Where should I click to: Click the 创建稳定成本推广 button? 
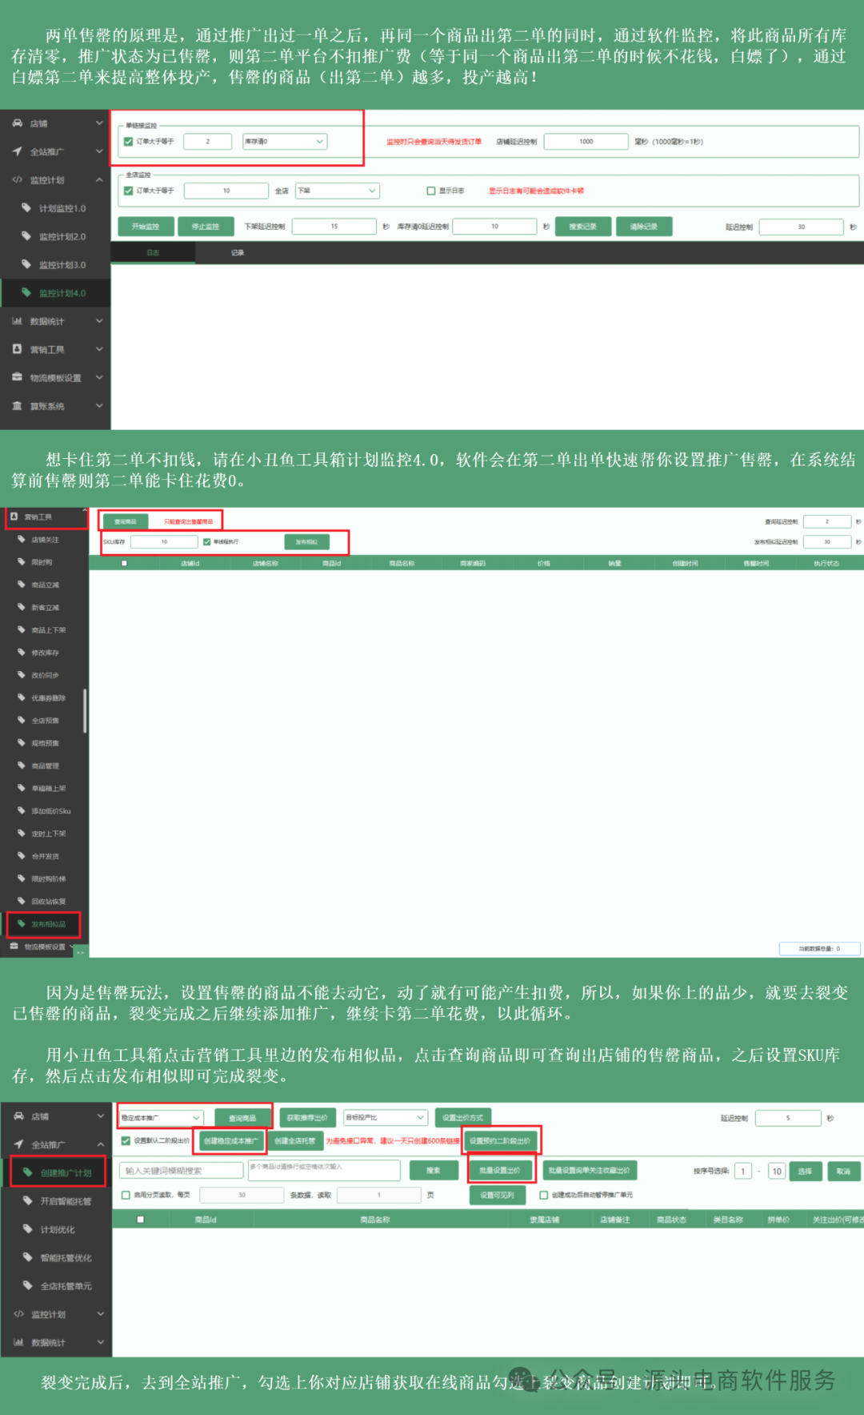pos(231,1140)
